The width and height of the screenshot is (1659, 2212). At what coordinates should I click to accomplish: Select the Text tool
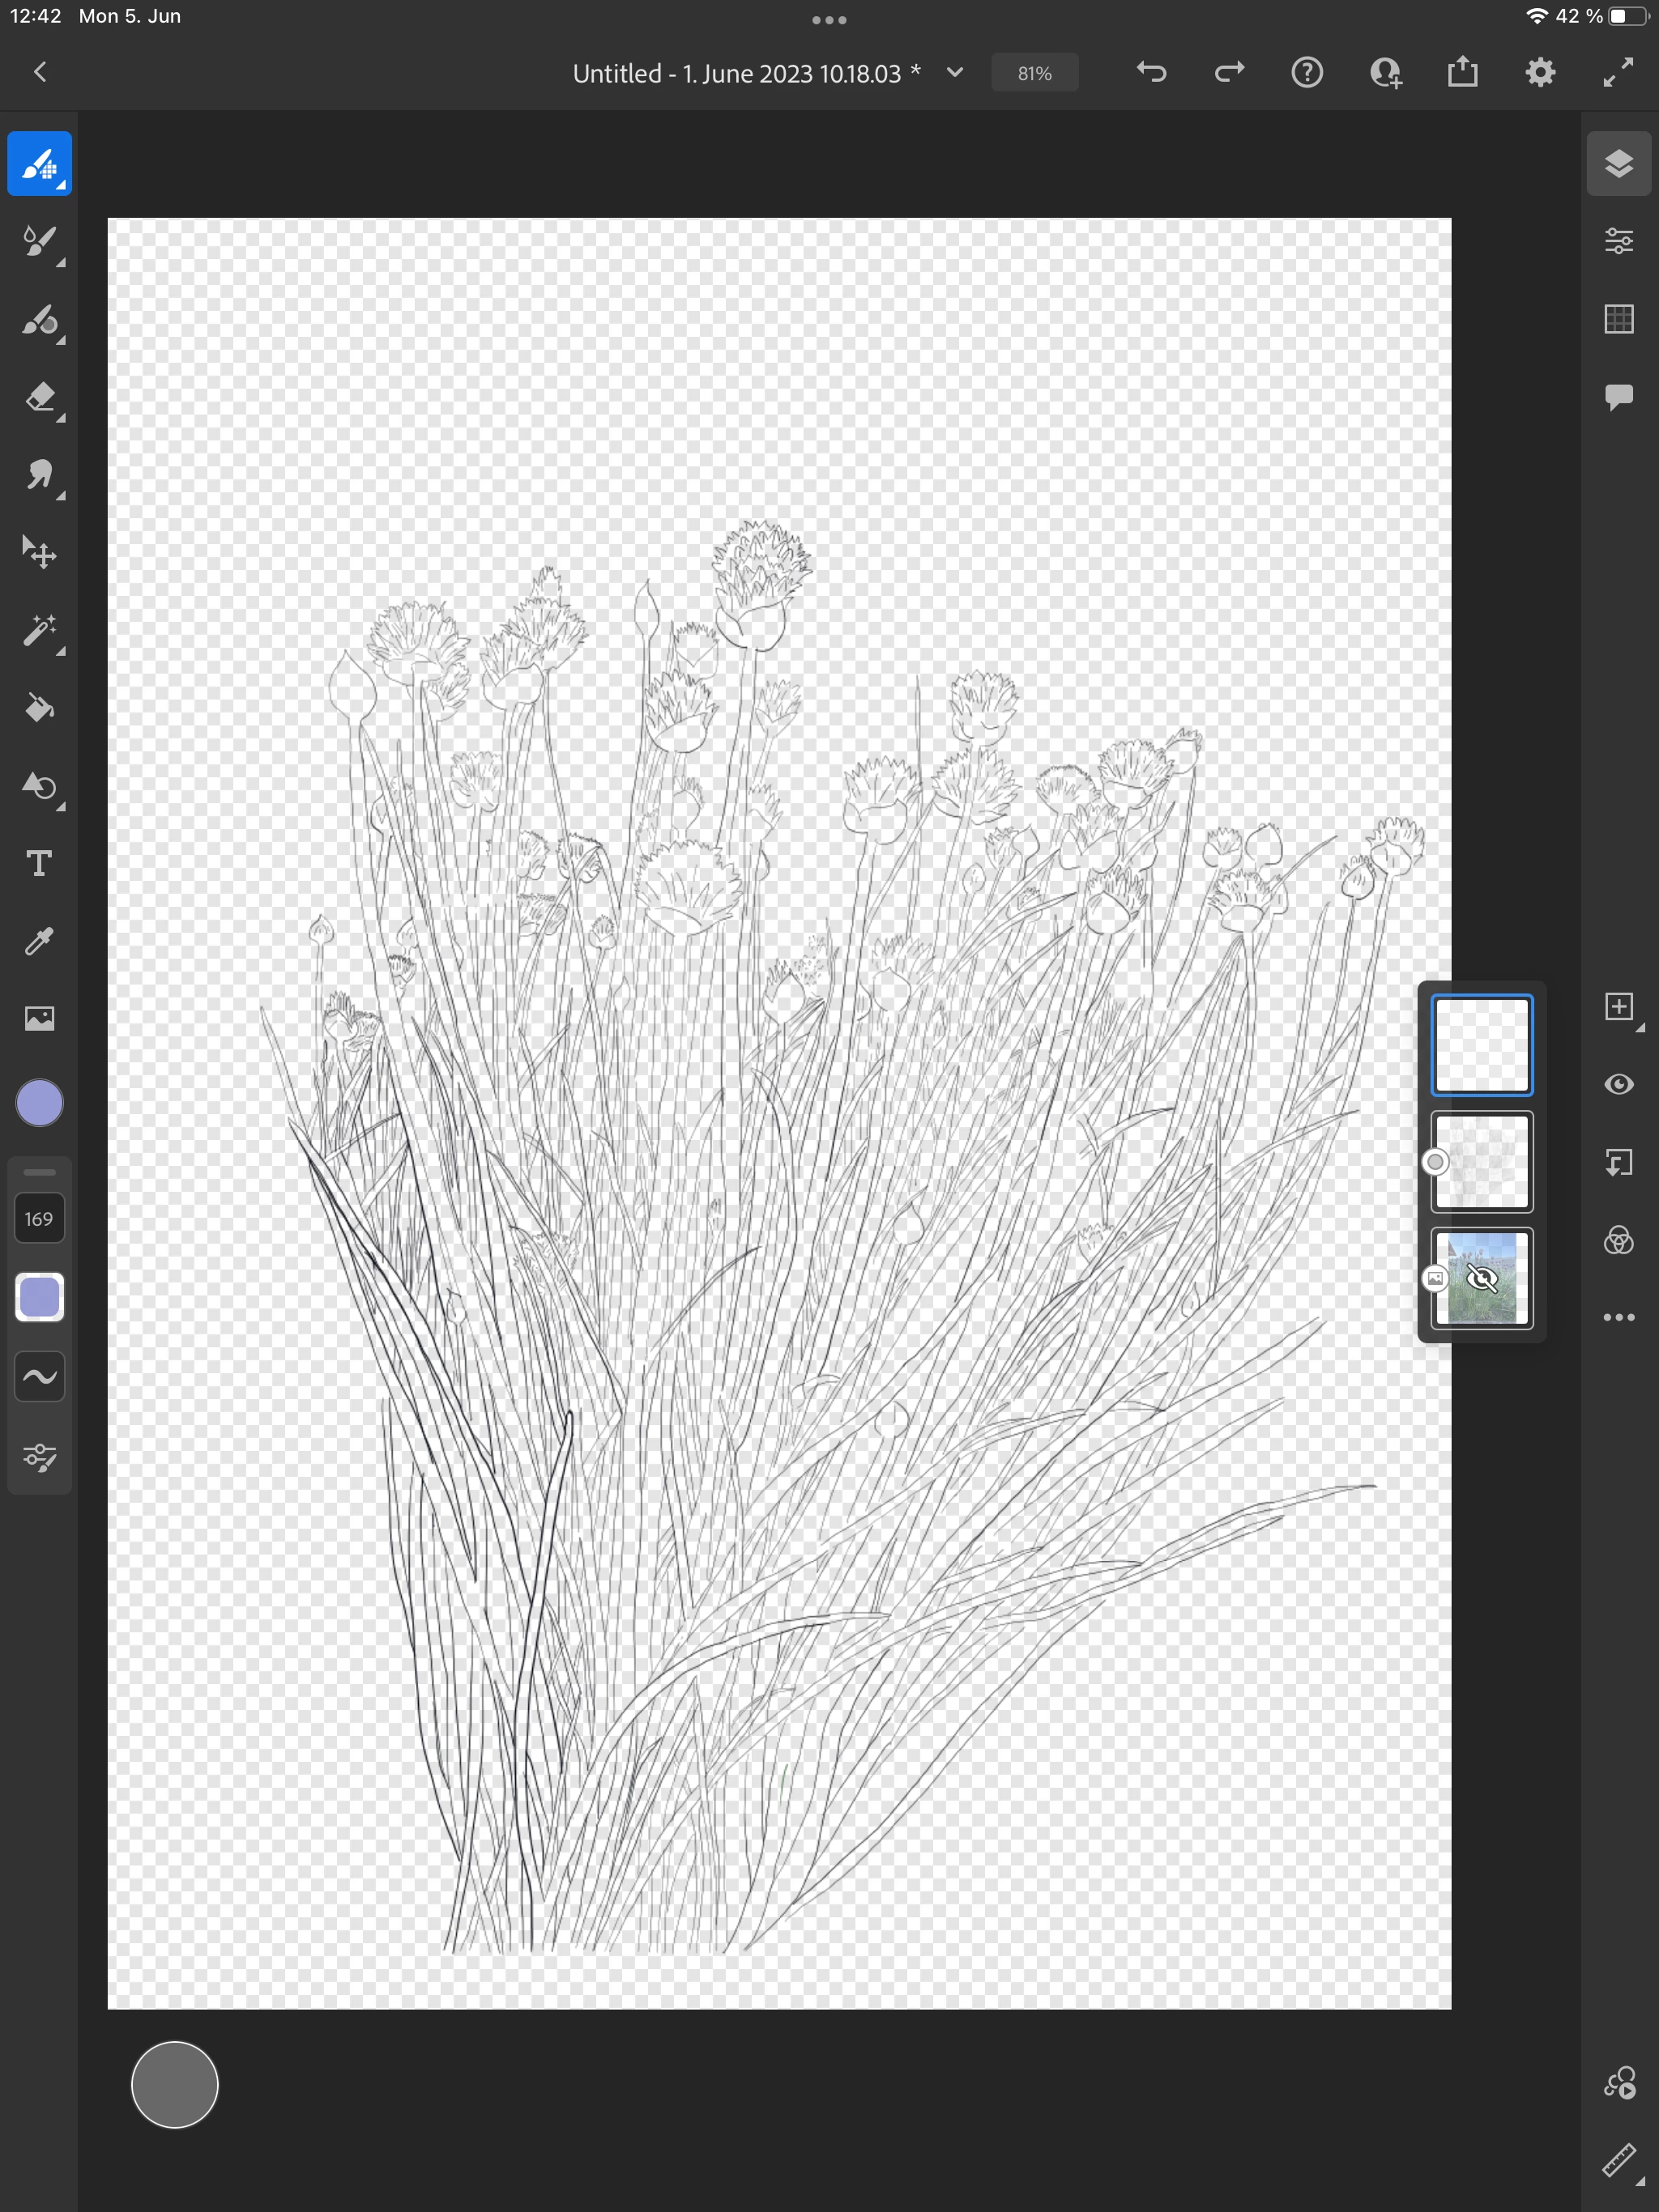pyautogui.click(x=40, y=863)
